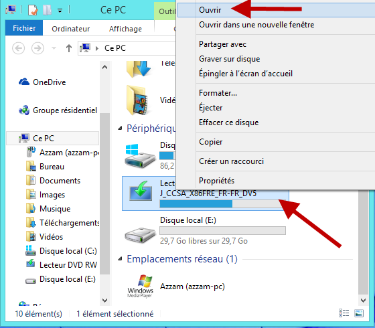Viewport: 375px width, 328px height.
Task: Open the Quick Access Toolbar customize dropdown
Action: (60, 11)
